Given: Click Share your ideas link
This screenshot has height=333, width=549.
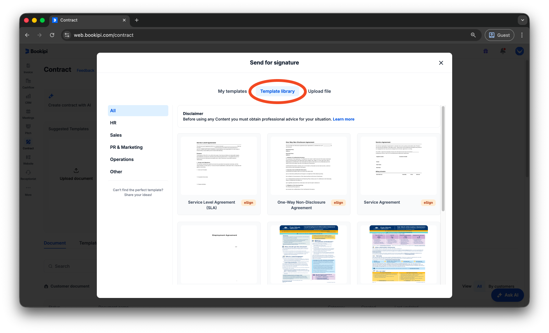Looking at the screenshot, I should (x=138, y=195).
